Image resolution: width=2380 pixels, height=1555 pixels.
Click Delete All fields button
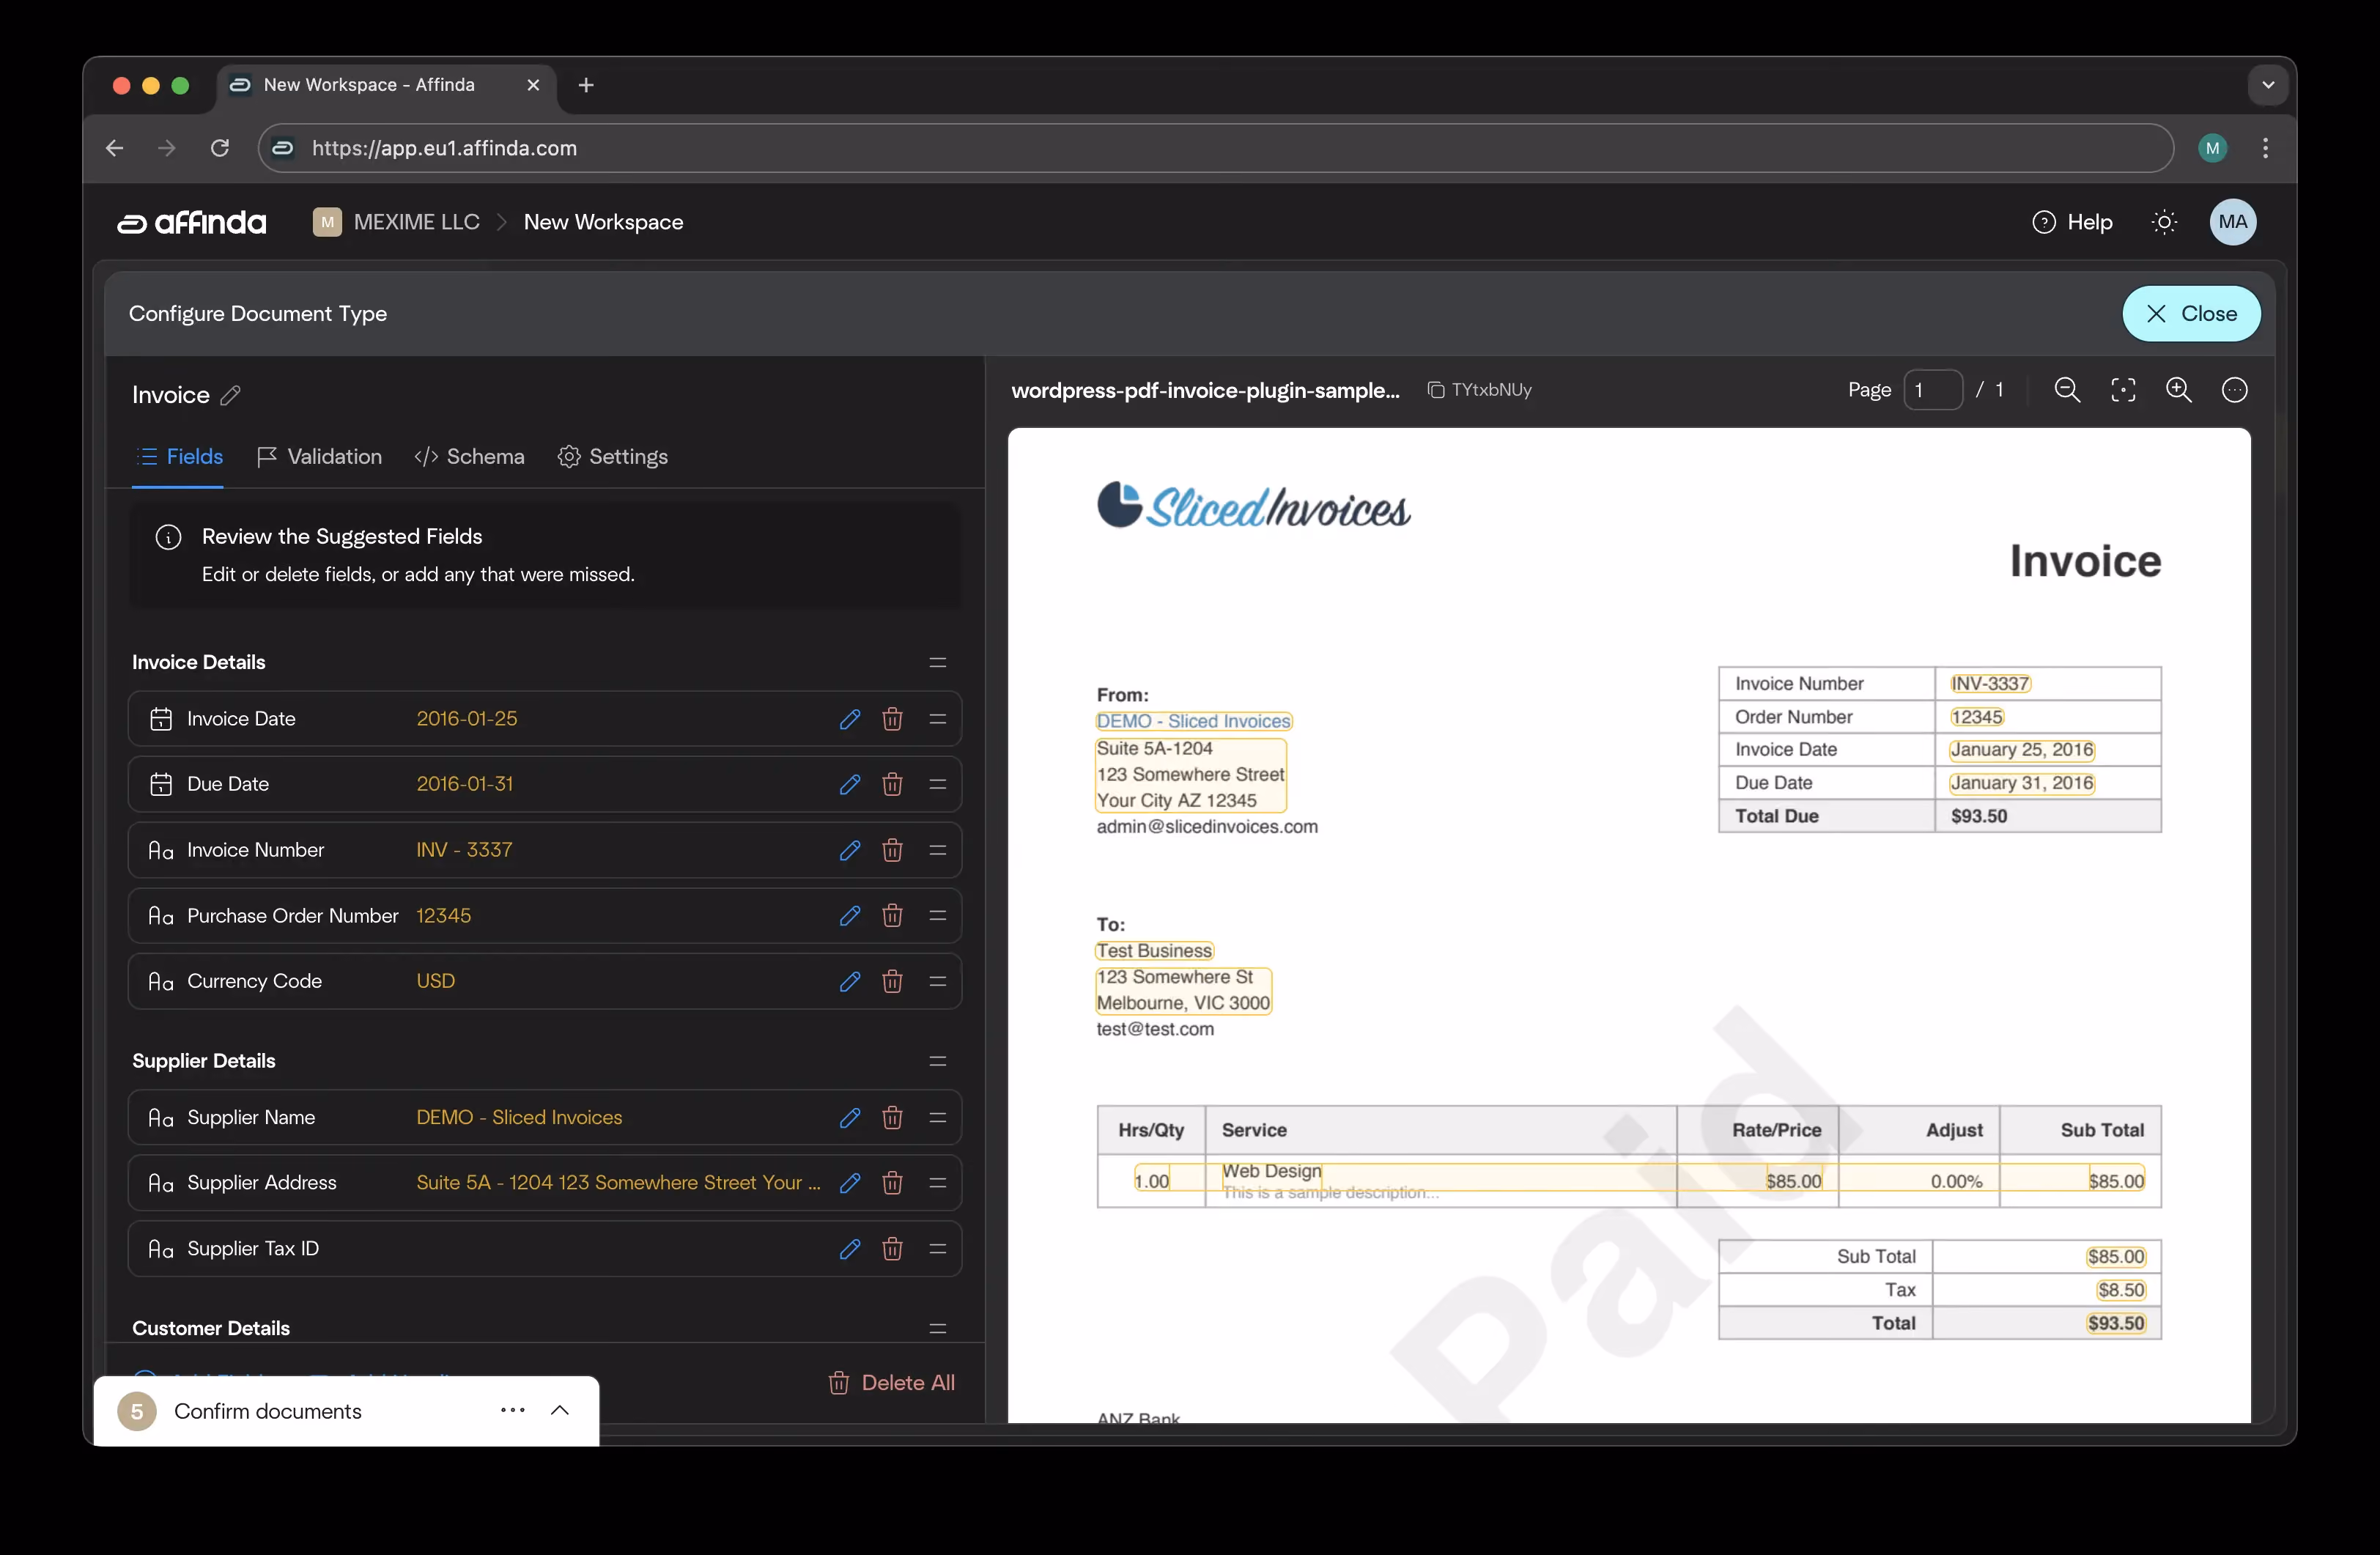891,1382
